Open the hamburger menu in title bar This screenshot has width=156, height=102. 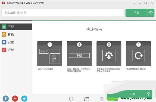tap(134, 3)
